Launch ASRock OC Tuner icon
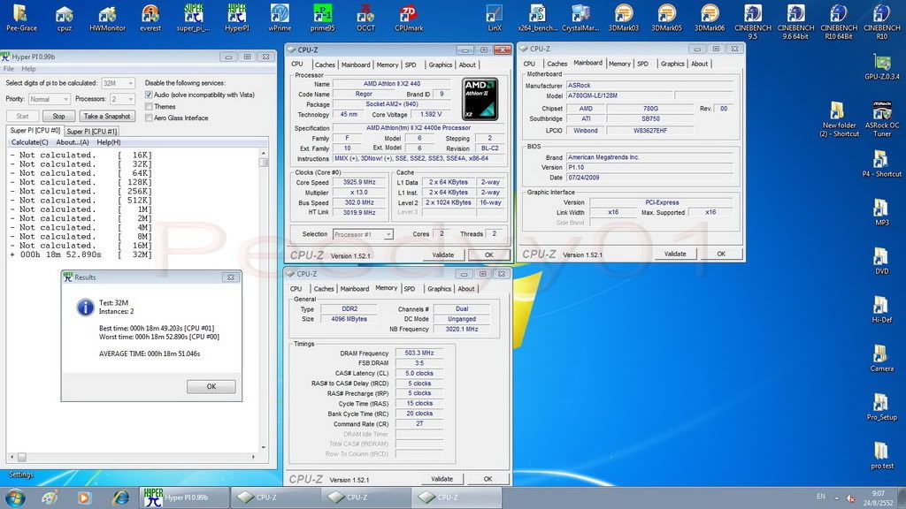The image size is (906, 509). [x=882, y=119]
